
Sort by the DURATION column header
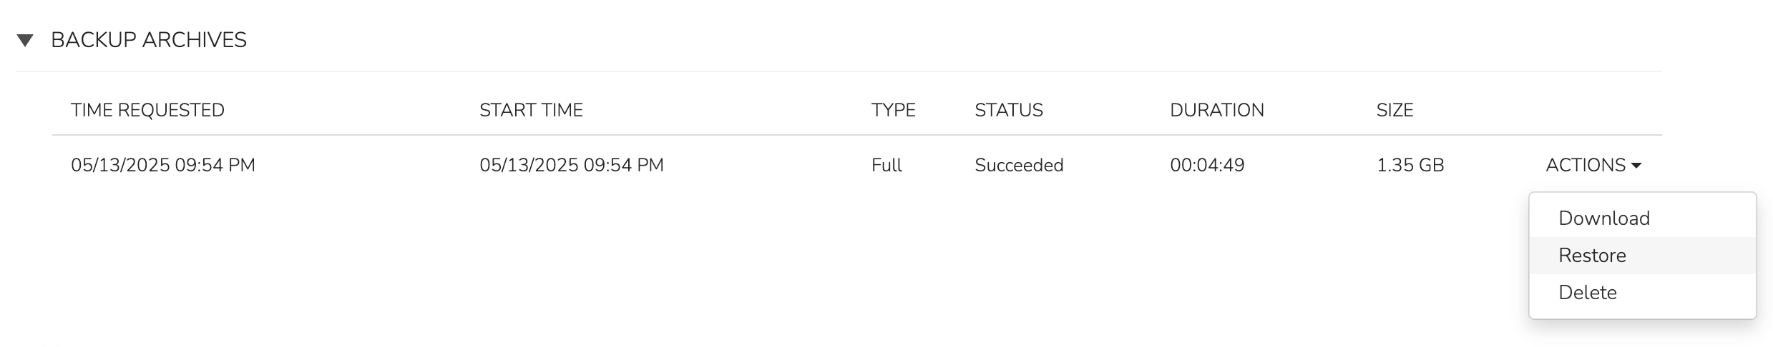click(1216, 110)
